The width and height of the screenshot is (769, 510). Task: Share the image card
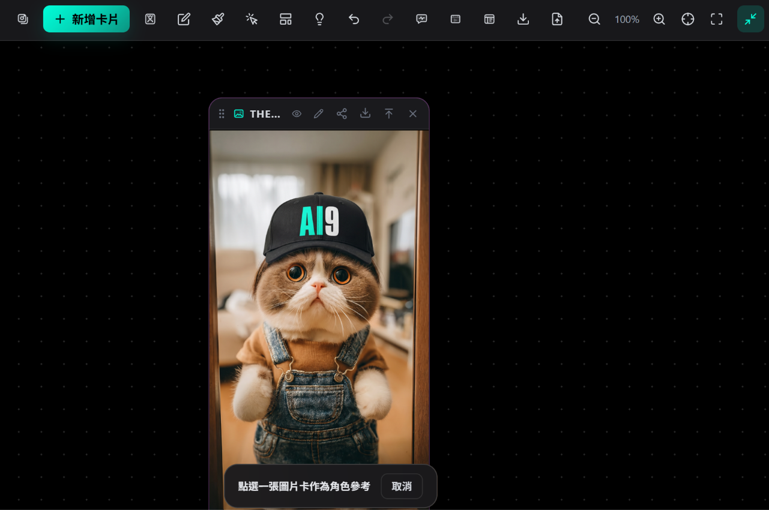coord(342,114)
